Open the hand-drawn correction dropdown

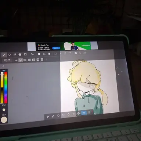(x=7, y=60)
